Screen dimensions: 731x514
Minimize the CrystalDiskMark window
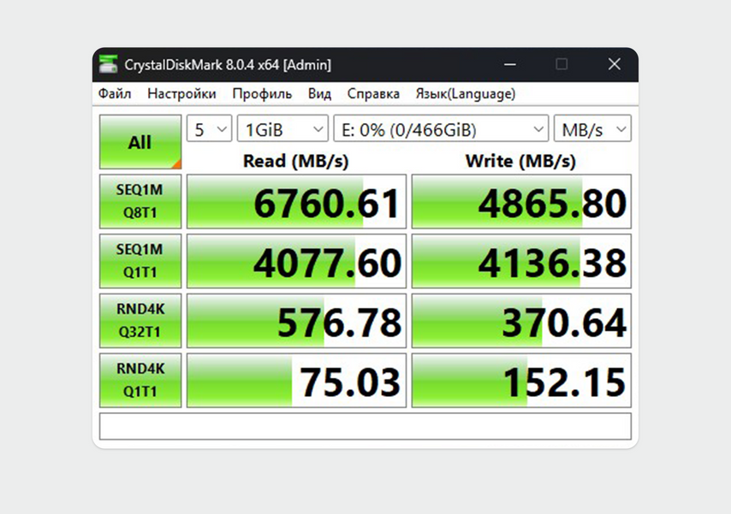pos(510,64)
